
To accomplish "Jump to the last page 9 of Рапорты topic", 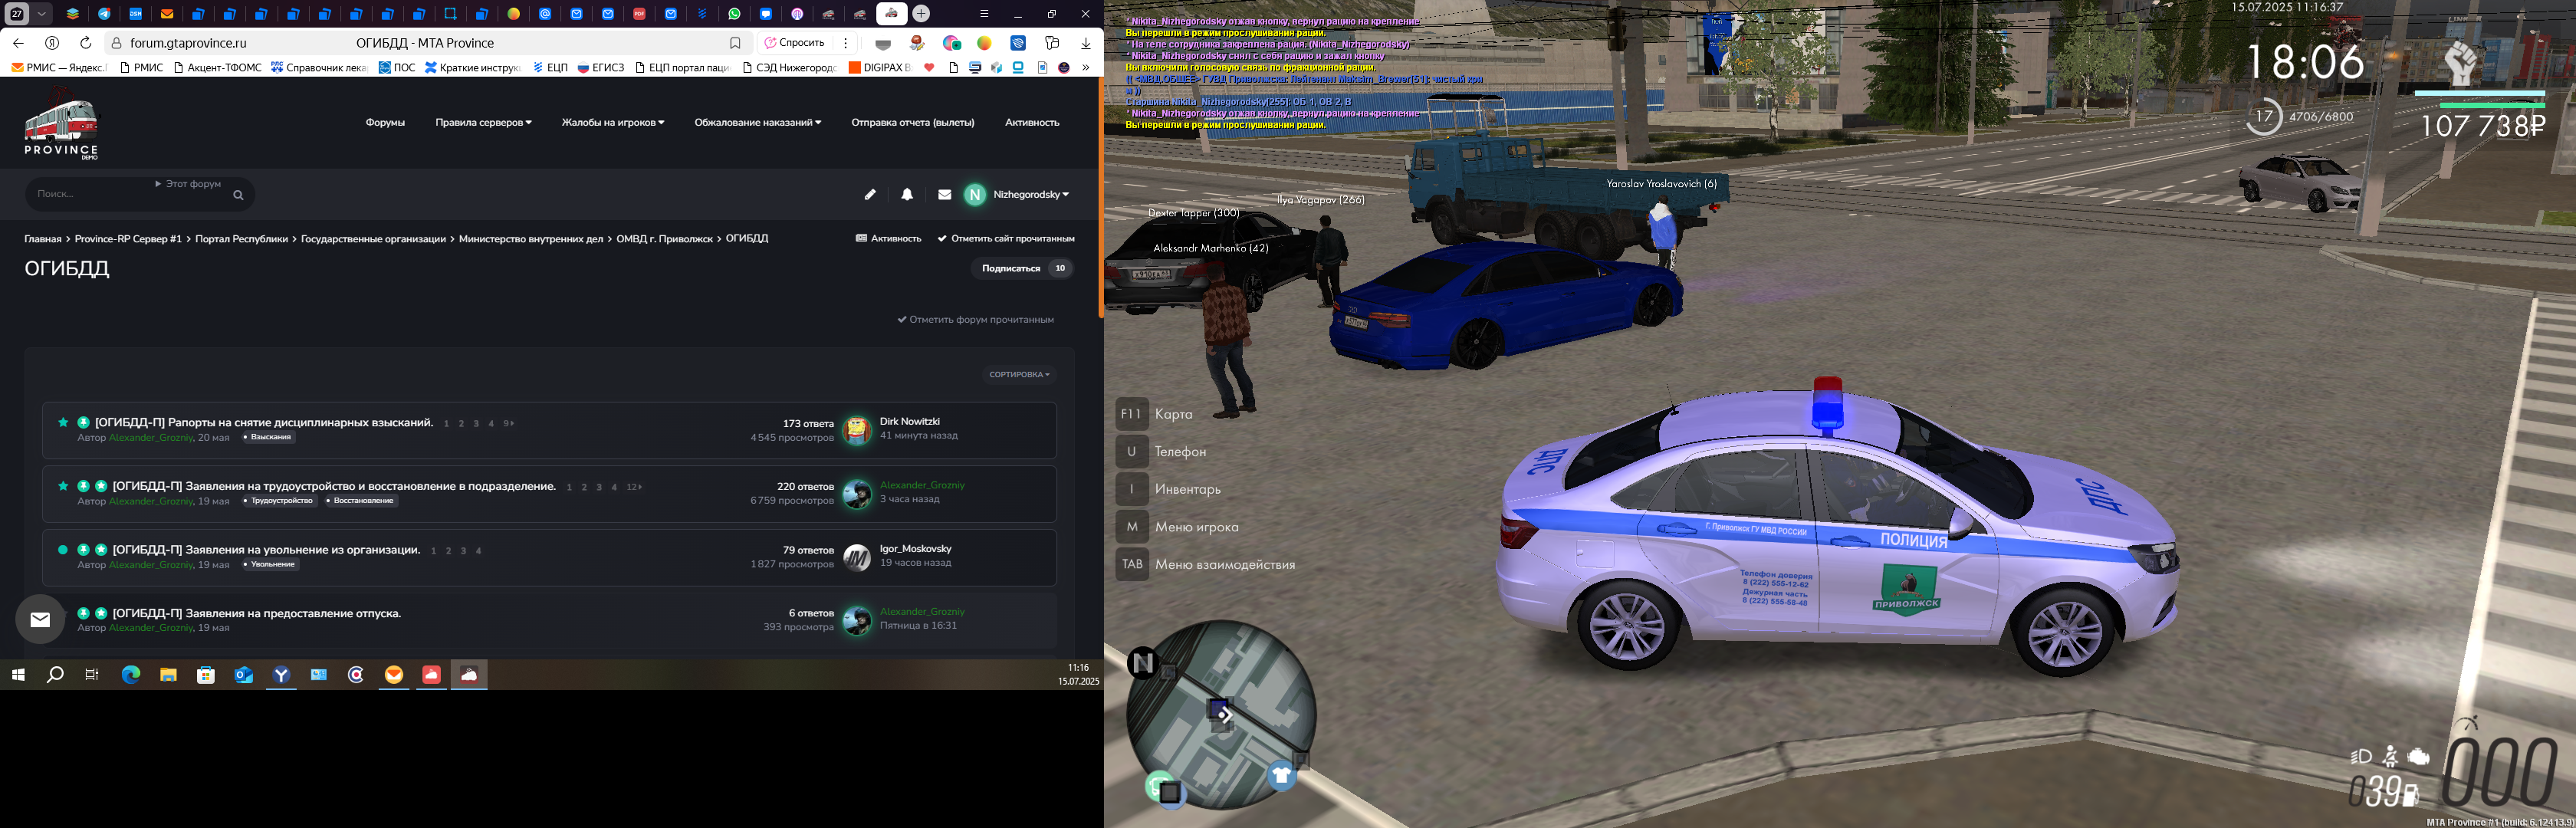I will pos(508,423).
